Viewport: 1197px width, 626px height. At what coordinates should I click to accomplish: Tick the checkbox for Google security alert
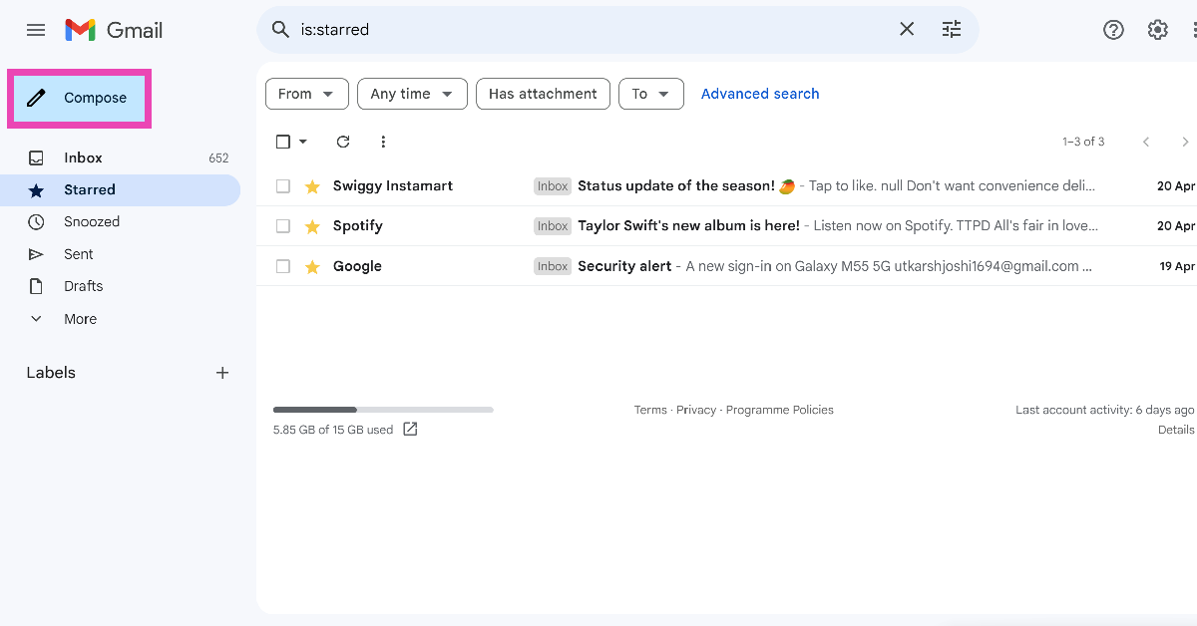283,266
